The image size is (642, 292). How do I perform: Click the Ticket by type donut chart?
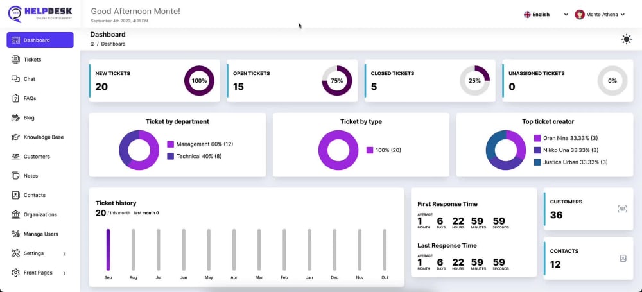pos(338,150)
